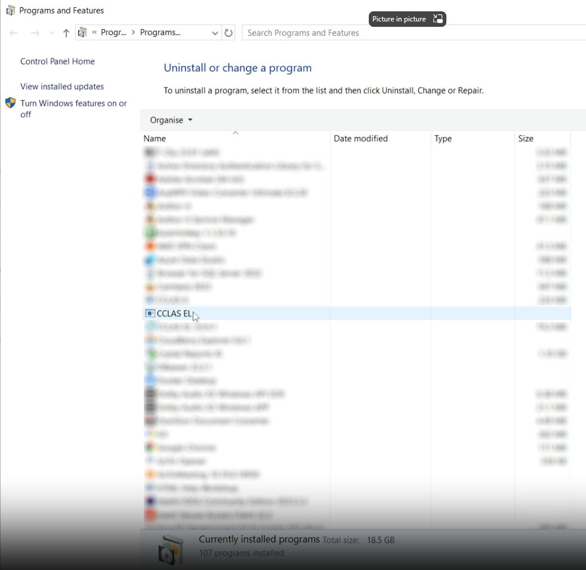Open the Organise dropdown menu

click(x=171, y=120)
